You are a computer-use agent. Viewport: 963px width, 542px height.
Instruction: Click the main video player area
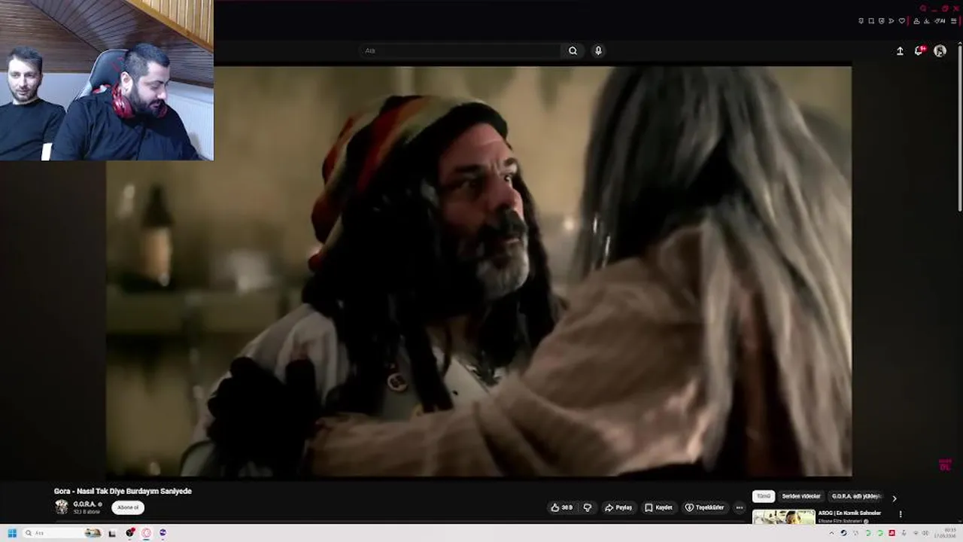click(x=478, y=271)
